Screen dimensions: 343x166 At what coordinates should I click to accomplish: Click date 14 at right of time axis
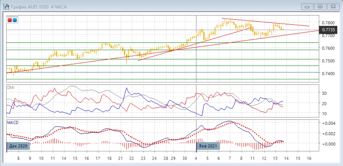[287, 158]
